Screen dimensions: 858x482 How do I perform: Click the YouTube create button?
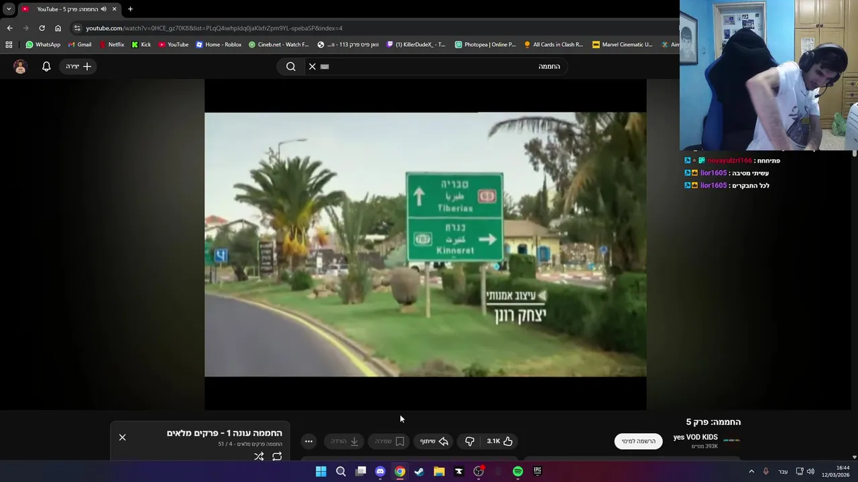click(x=78, y=66)
